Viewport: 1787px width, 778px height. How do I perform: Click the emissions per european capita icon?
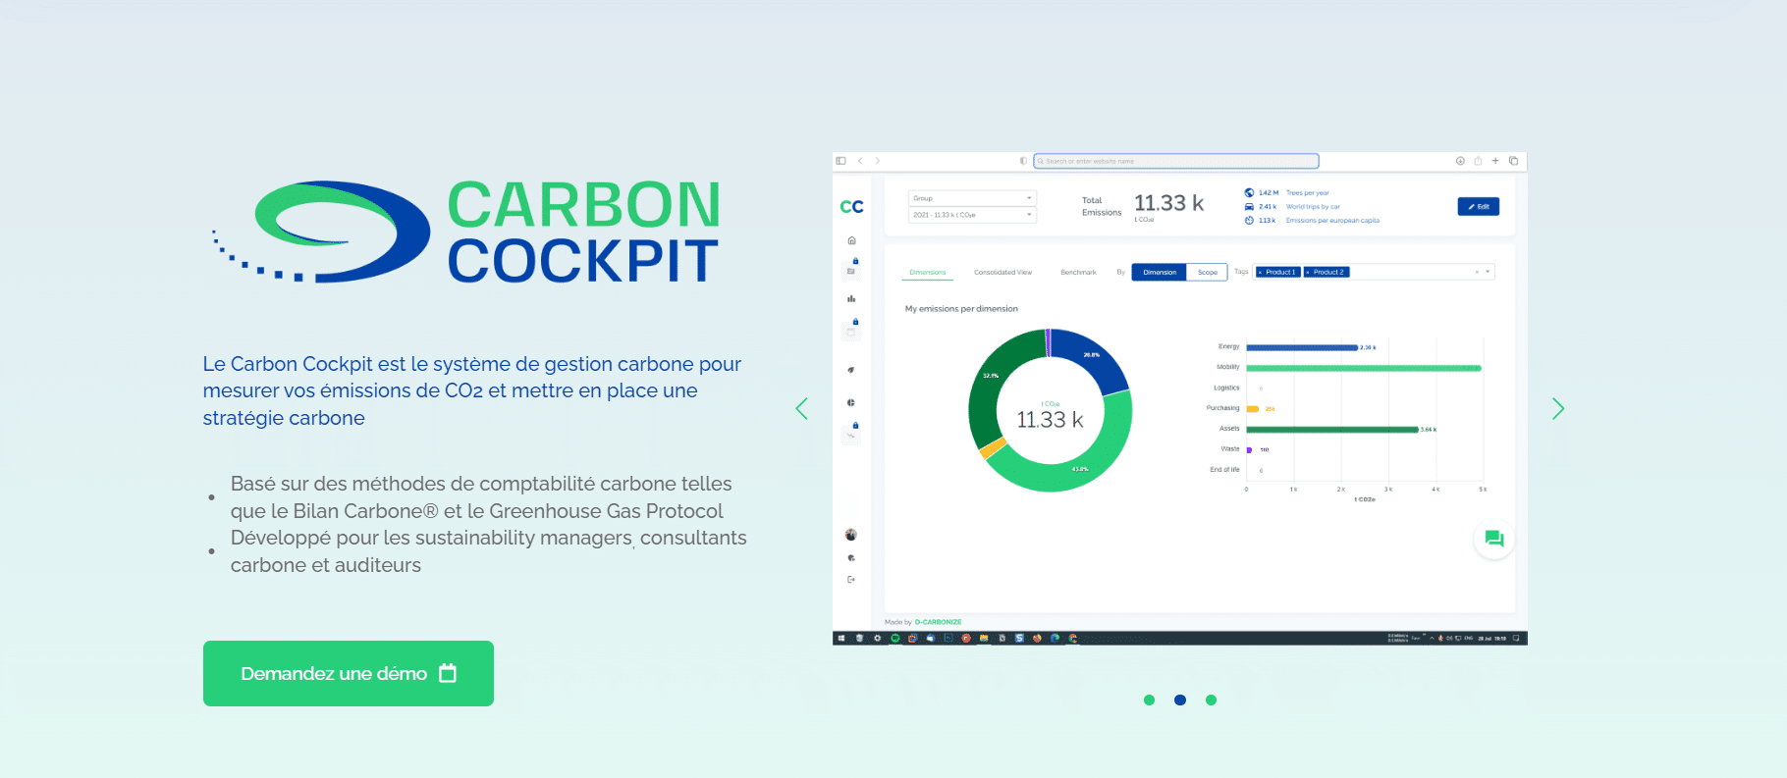[1249, 221]
